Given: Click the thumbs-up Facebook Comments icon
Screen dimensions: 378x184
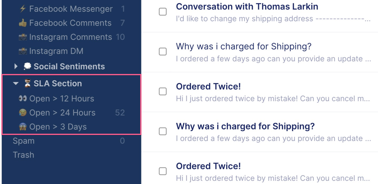Looking at the screenshot, I should pos(23,23).
